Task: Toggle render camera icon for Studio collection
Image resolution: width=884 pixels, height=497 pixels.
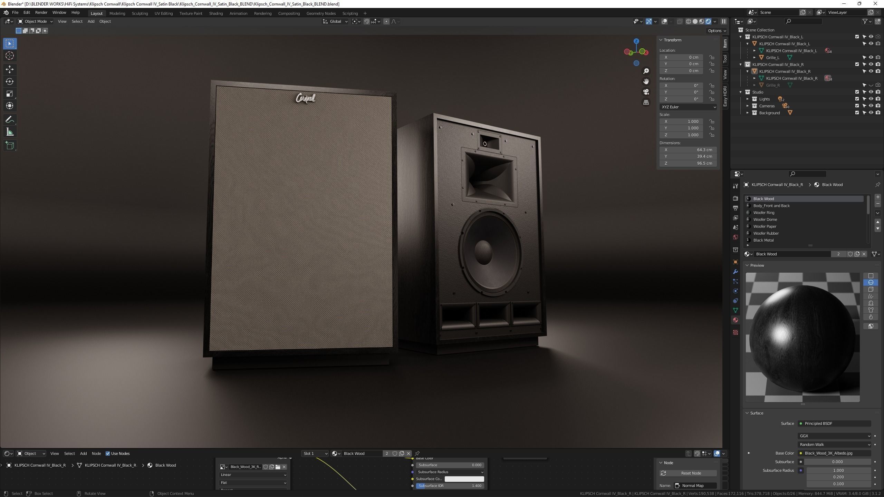Action: pos(878,92)
